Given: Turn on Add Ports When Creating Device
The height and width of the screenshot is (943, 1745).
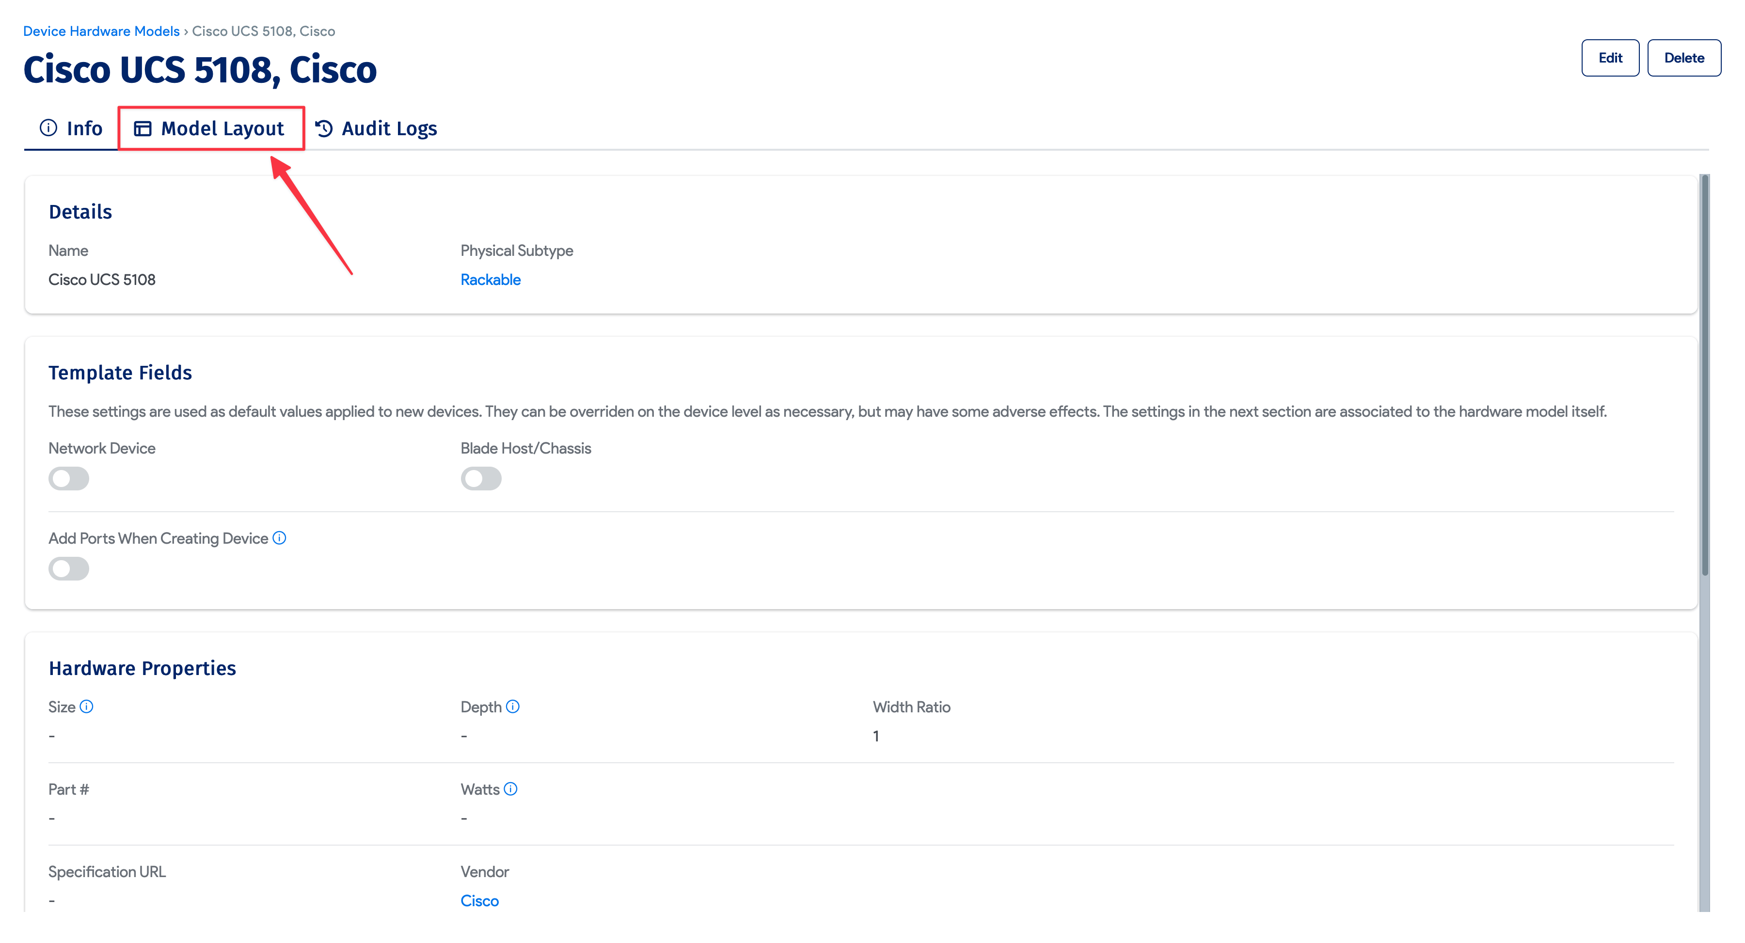Looking at the screenshot, I should (68, 568).
